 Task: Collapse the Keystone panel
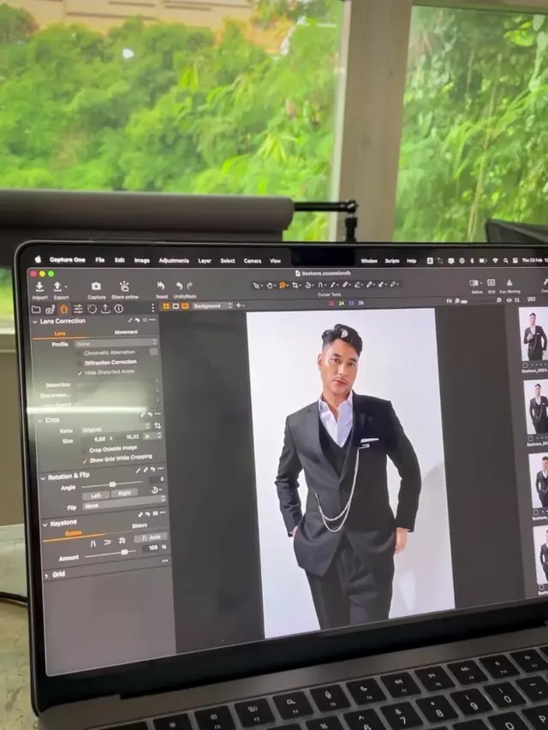(45, 525)
